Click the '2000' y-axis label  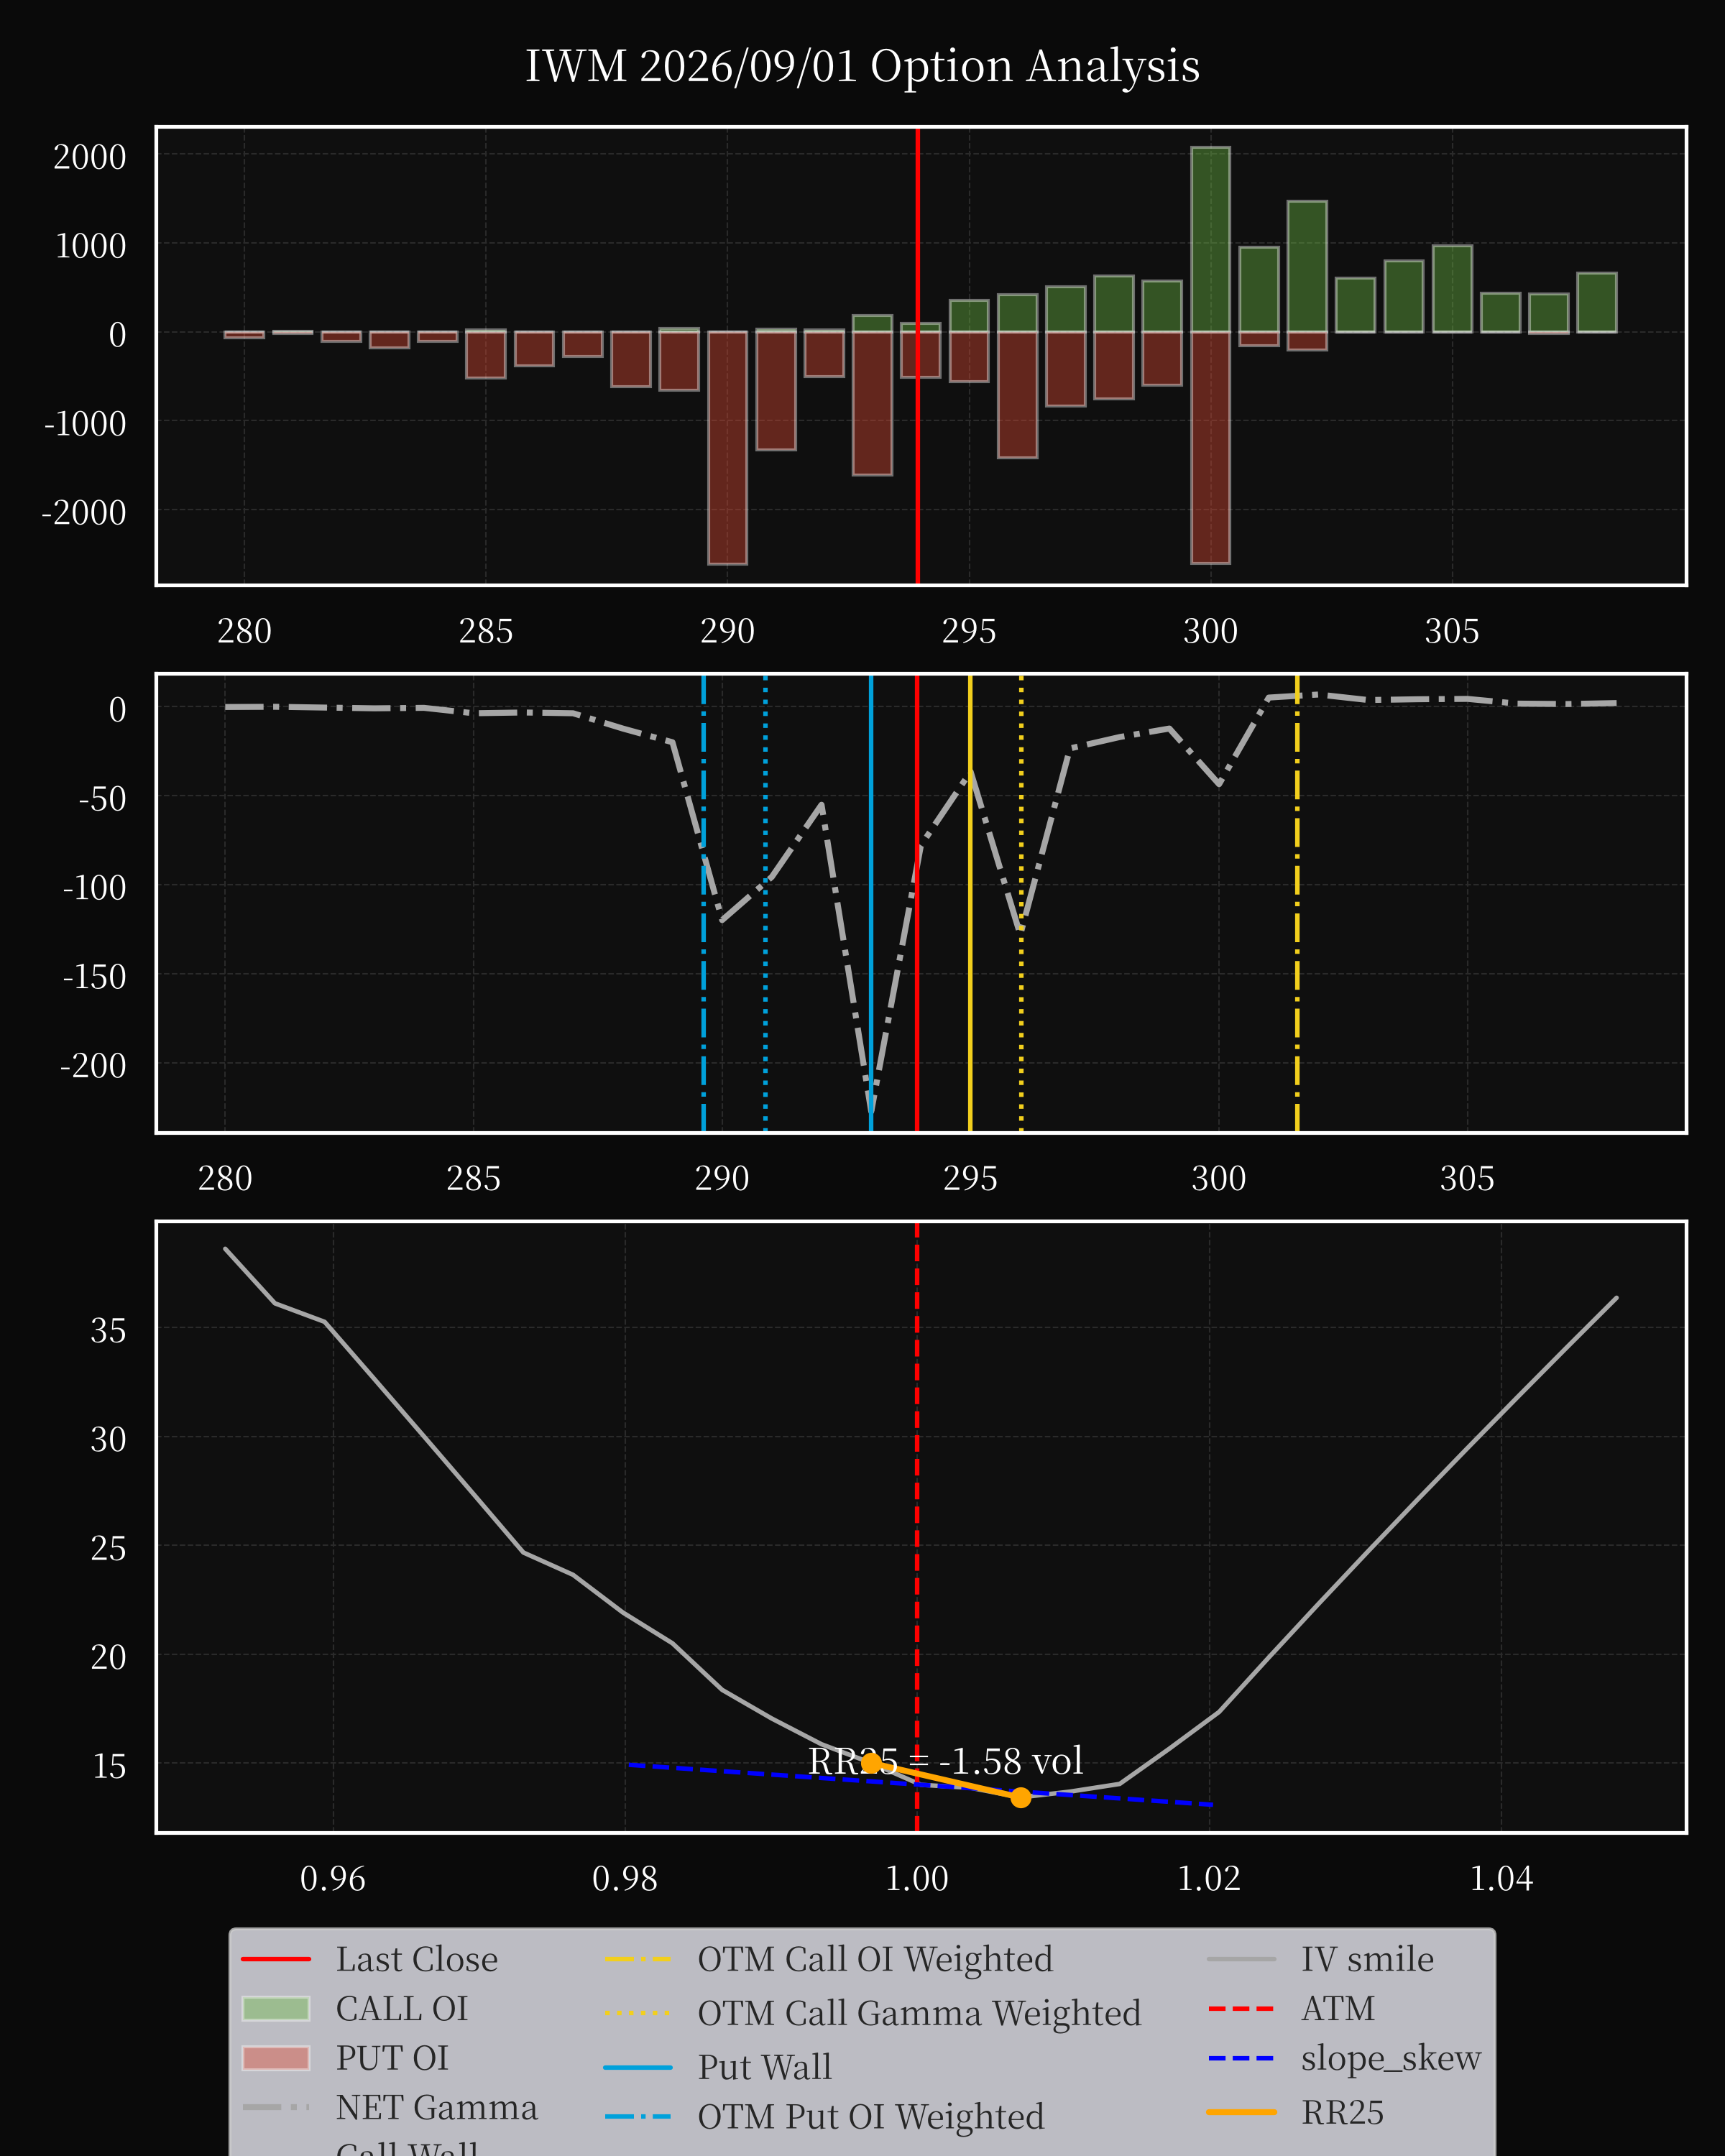[90, 157]
